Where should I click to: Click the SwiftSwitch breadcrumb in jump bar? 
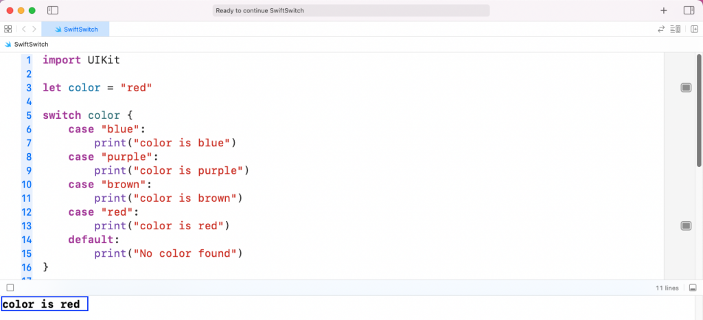[27, 45]
